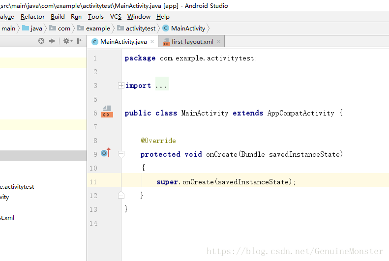Click the related XML file gutter icon
The width and height of the screenshot is (389, 261).
[107, 112]
